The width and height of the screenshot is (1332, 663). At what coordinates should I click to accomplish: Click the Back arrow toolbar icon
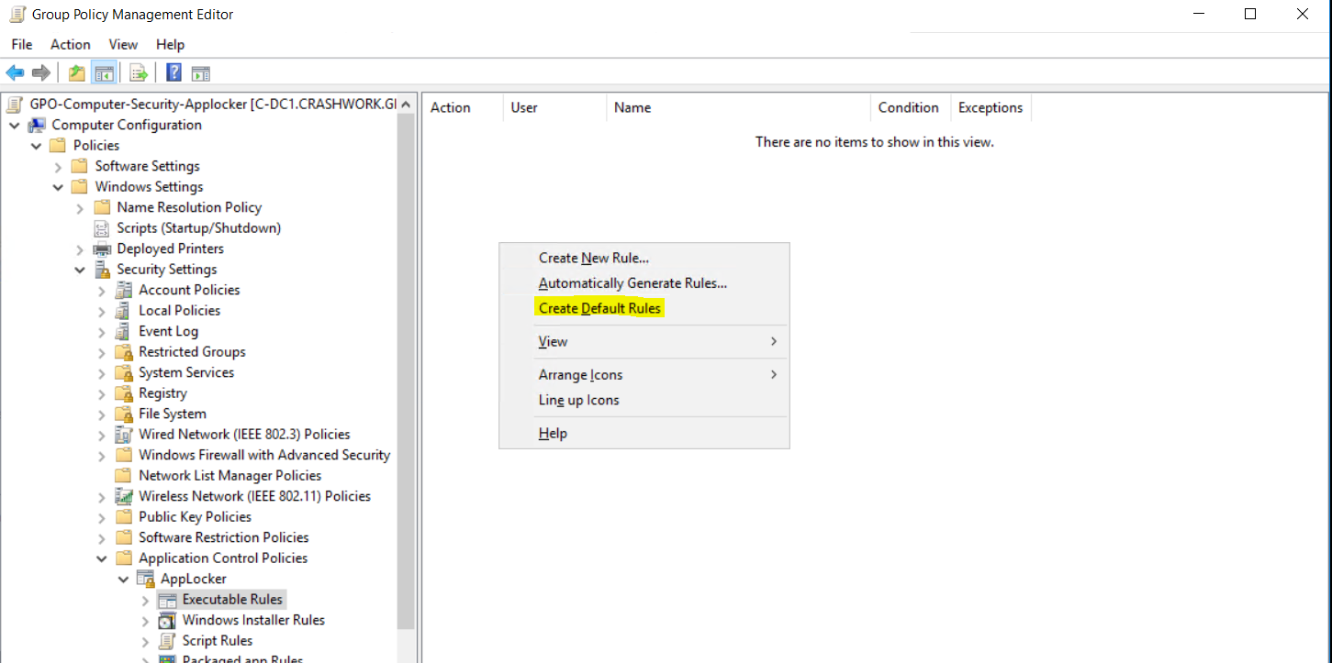pos(15,72)
